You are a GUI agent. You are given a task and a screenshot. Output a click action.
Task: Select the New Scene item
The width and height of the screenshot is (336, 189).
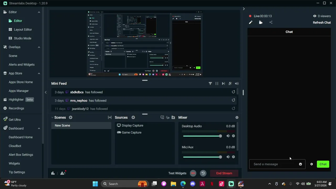point(81,125)
